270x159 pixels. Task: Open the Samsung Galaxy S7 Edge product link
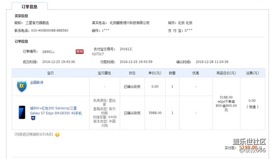point(56,111)
